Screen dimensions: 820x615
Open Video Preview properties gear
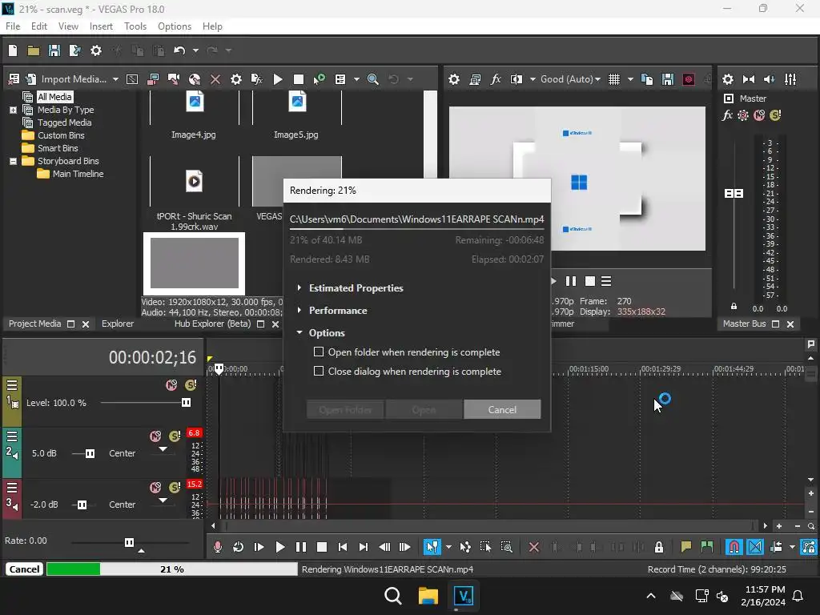(454, 79)
